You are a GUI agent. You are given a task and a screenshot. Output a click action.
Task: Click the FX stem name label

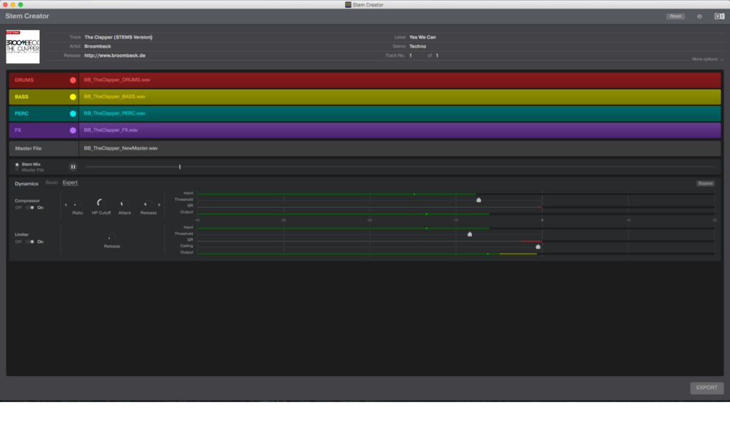[x=18, y=130]
